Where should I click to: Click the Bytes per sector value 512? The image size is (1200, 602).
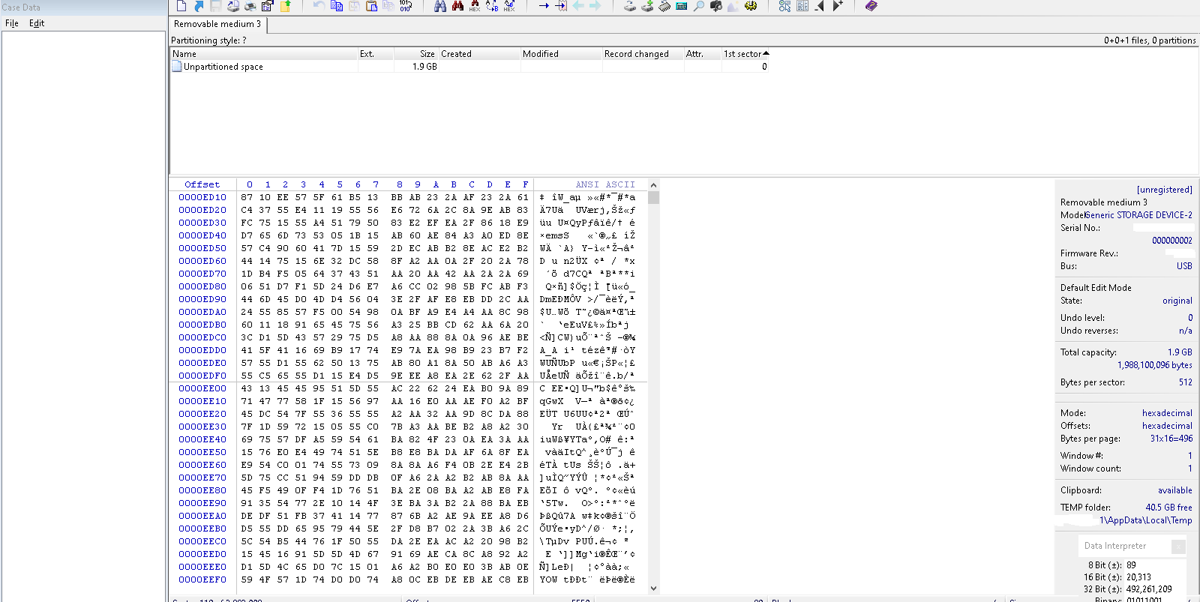click(1185, 382)
